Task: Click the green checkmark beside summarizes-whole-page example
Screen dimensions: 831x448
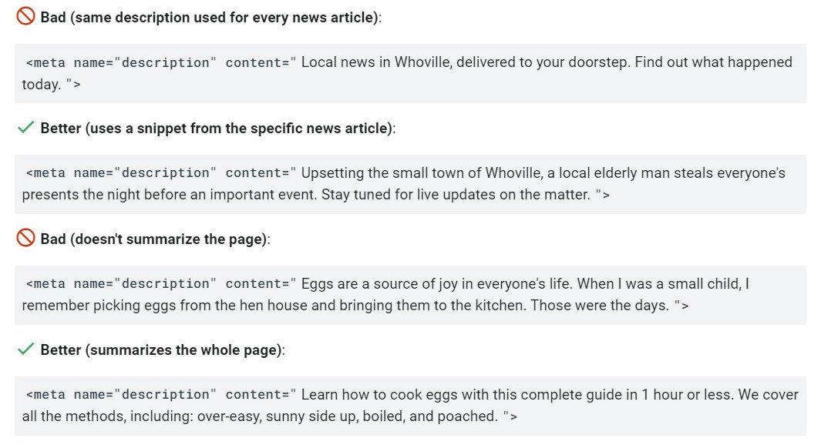Action: click(25, 349)
